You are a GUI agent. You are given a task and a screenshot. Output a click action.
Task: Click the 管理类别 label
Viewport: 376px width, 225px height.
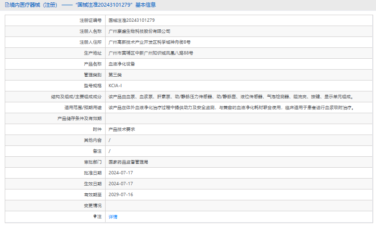point(93,75)
